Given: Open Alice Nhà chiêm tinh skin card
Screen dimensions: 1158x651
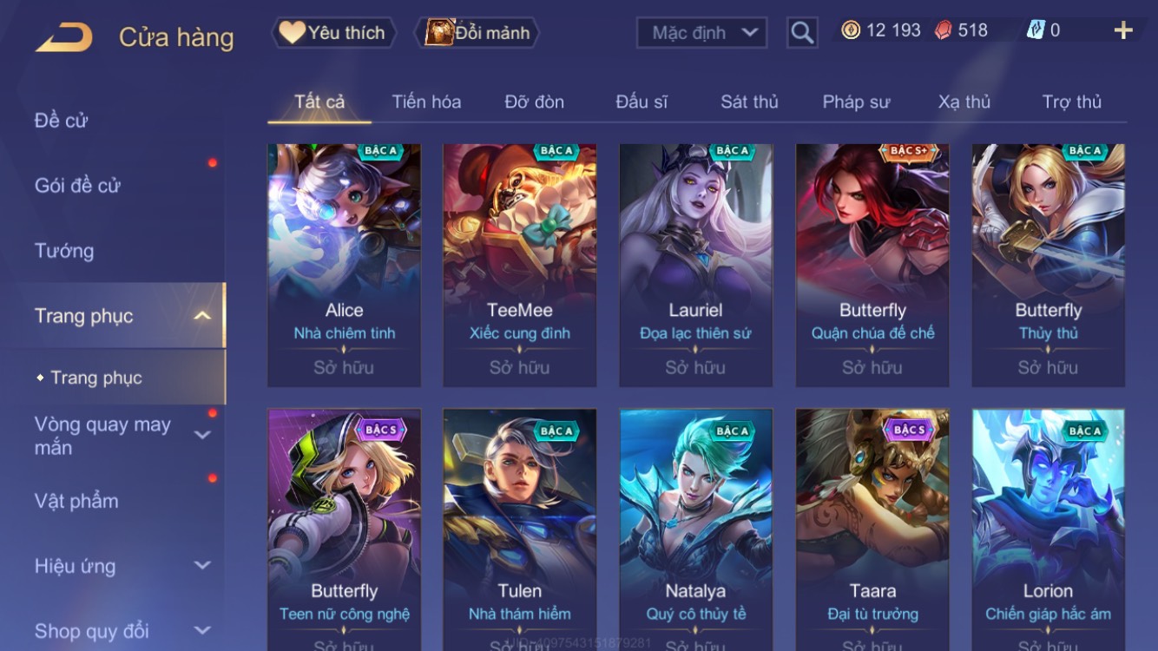Looking at the screenshot, I should [x=344, y=265].
